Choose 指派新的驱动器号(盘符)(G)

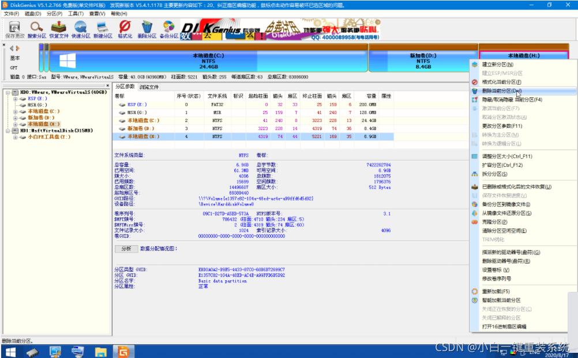coord(511,253)
